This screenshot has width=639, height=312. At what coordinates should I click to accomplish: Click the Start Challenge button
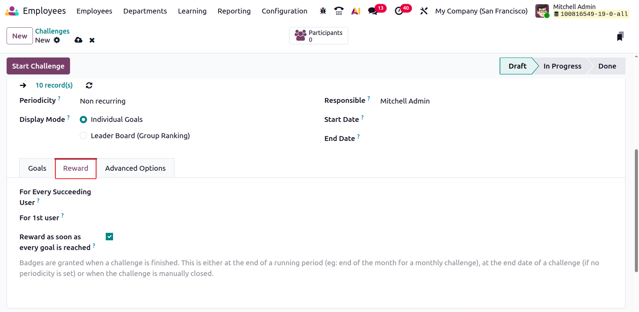click(x=38, y=66)
